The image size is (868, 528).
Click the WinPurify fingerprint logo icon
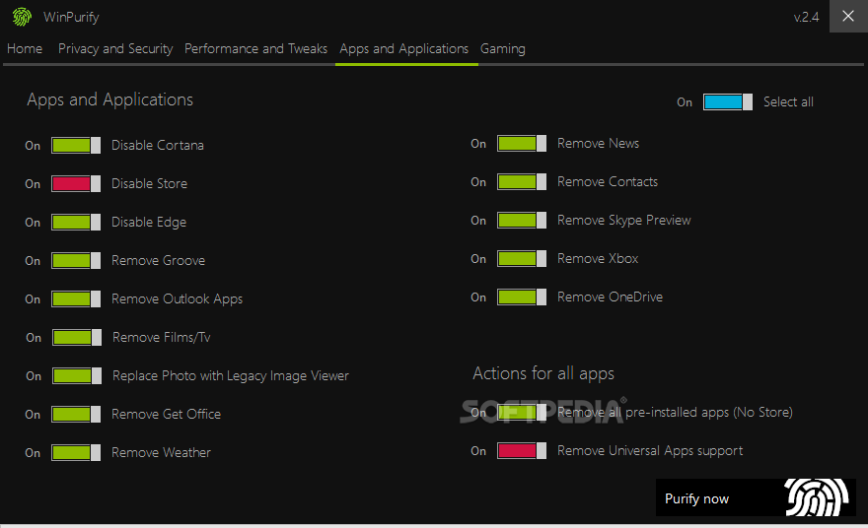tap(22, 17)
